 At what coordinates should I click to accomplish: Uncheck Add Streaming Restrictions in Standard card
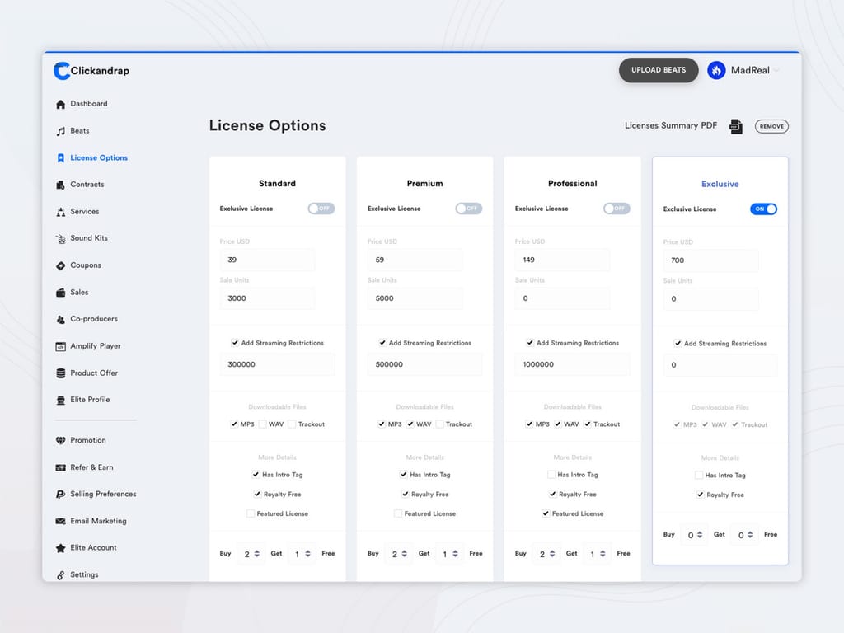(235, 342)
